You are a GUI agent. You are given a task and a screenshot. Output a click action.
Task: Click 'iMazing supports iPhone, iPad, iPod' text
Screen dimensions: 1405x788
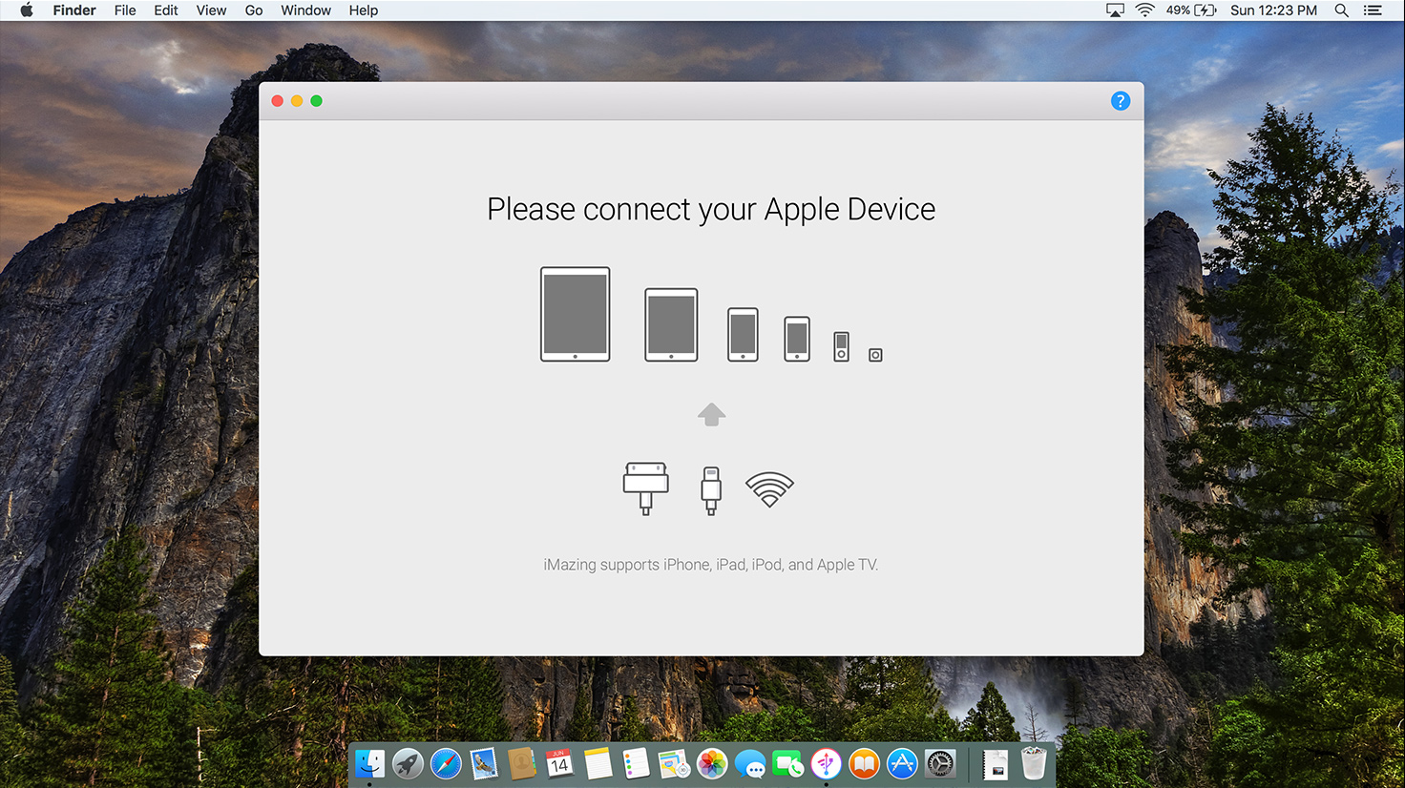[x=710, y=565]
